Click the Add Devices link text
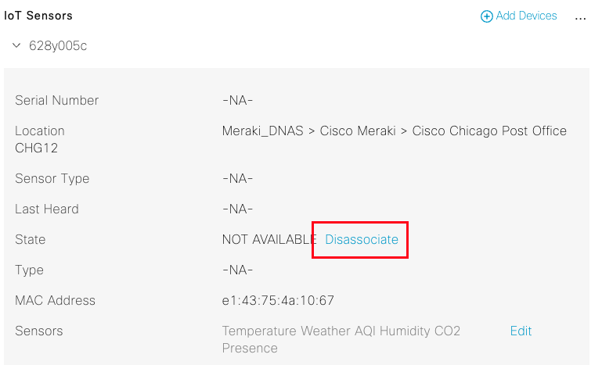Image resolution: width=602 pixels, height=365 pixels. click(x=526, y=16)
